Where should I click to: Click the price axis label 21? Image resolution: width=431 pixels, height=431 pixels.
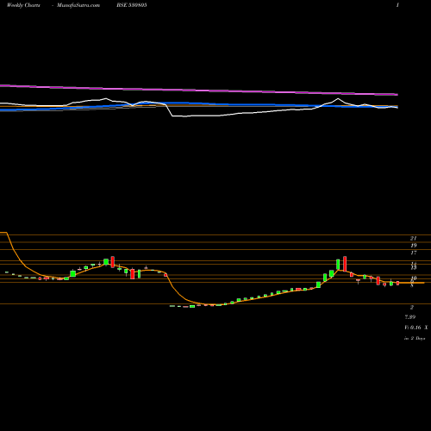413,238
